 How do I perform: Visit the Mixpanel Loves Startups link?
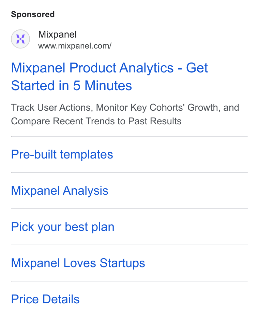(x=78, y=263)
